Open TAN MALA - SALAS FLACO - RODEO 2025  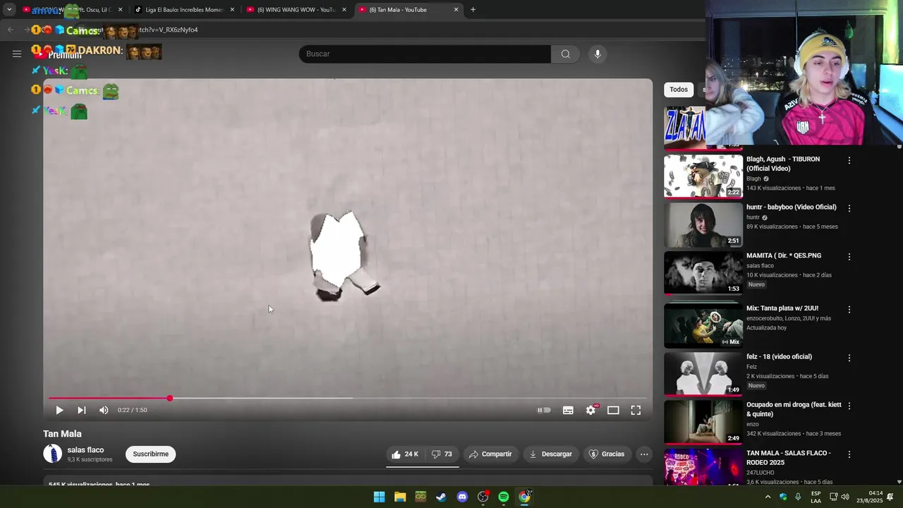788,457
